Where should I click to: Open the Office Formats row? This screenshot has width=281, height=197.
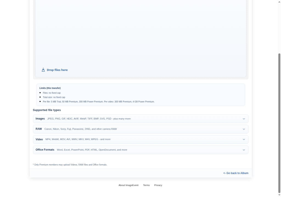point(141,150)
